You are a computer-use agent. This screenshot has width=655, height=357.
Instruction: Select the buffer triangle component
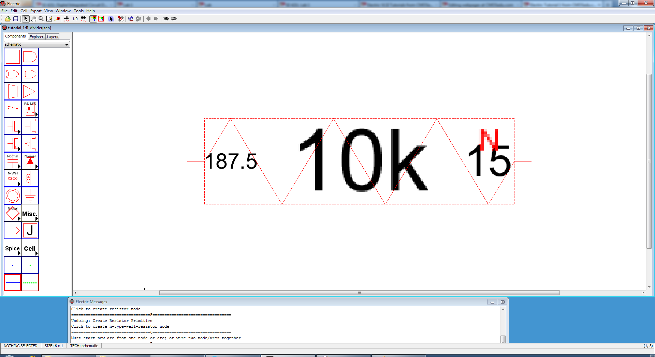(30, 91)
